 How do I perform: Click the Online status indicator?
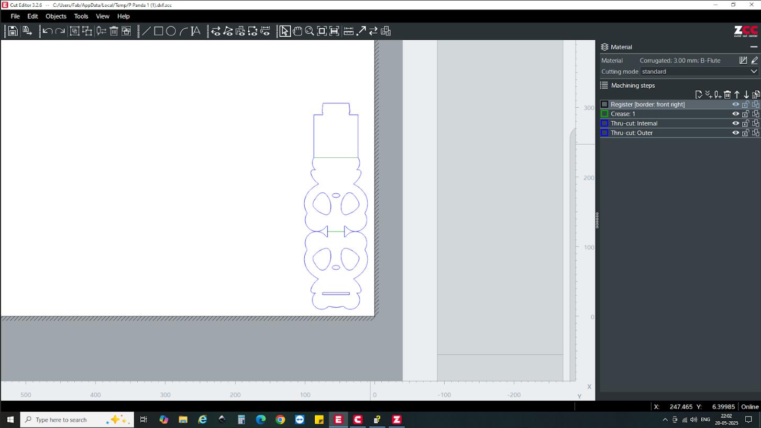[749, 407]
